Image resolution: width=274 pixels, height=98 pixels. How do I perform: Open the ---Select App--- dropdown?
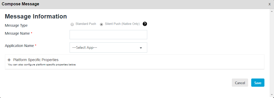(x=108, y=47)
